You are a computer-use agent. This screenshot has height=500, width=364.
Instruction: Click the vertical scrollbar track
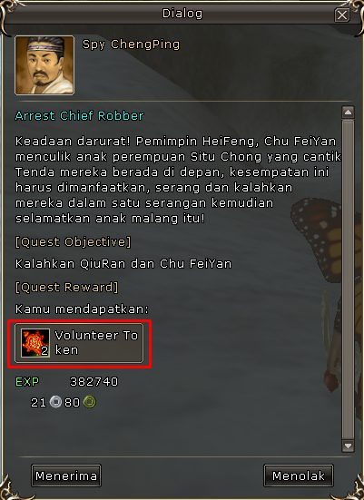(348, 279)
